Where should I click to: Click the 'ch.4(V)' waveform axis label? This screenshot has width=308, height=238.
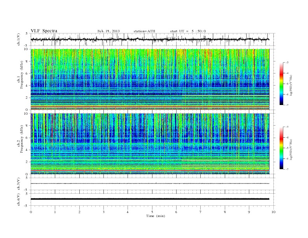point(18,199)
